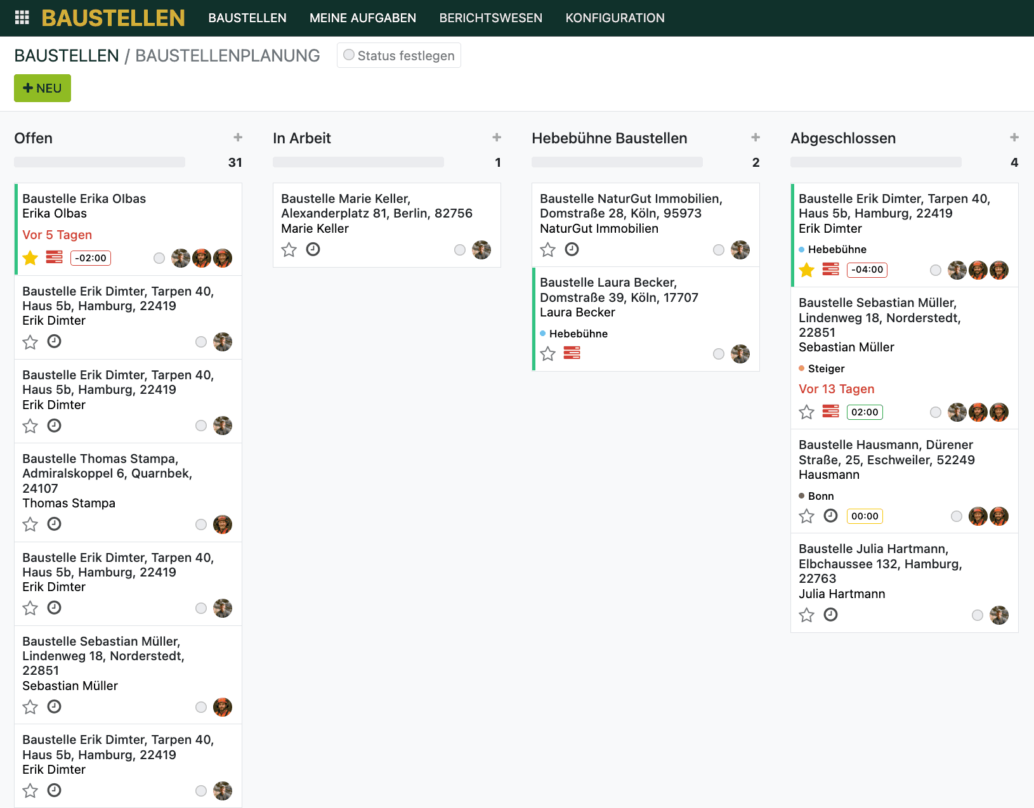Add a card to the Abgeschlossen column

point(1014,137)
